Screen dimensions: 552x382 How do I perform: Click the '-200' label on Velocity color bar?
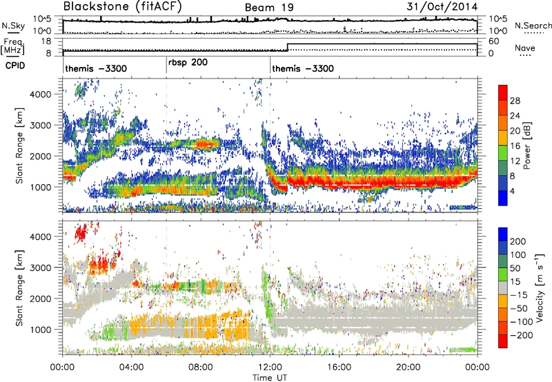point(522,335)
